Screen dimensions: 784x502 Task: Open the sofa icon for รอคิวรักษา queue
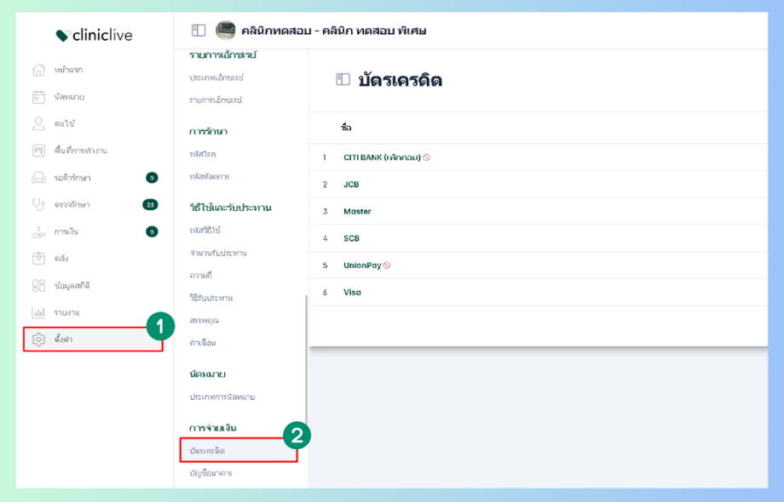click(x=38, y=178)
